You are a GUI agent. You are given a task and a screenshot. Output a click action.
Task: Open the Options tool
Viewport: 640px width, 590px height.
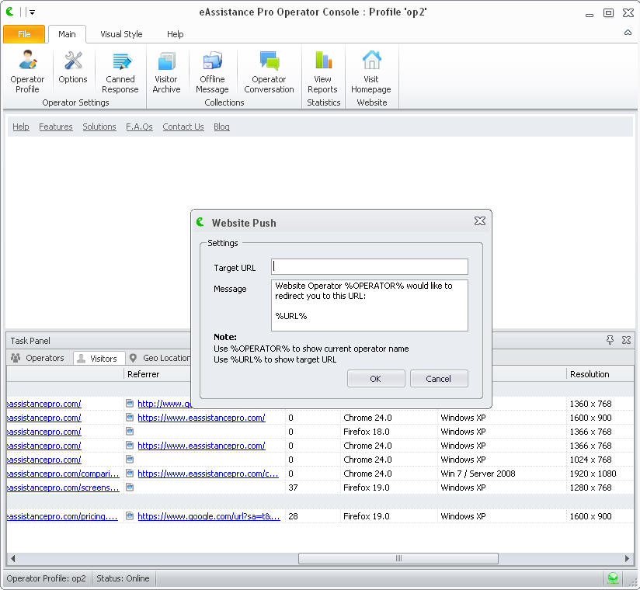(x=73, y=68)
